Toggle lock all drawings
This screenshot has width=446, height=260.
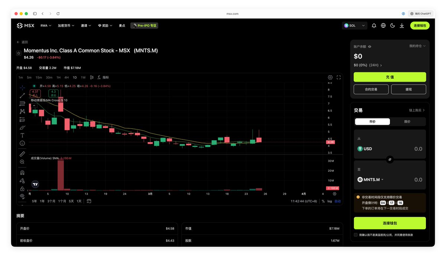(x=22, y=188)
